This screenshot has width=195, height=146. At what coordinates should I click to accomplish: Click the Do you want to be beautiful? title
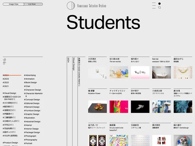pos(116,129)
